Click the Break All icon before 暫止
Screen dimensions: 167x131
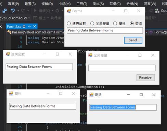pos(35,18)
